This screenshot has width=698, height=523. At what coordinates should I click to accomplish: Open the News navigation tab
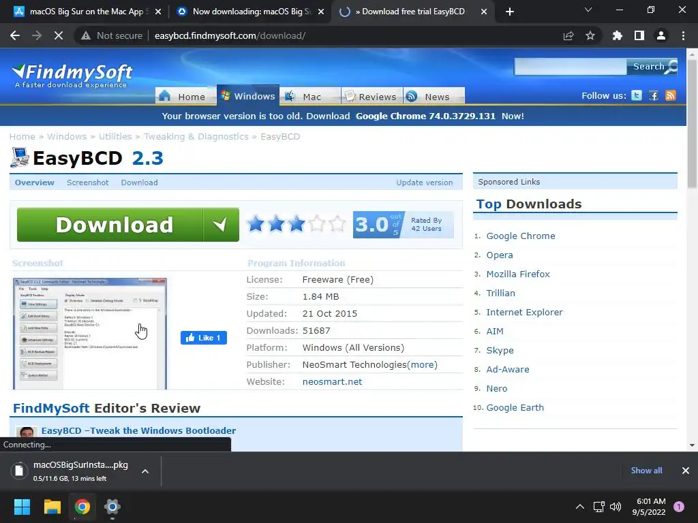point(434,97)
